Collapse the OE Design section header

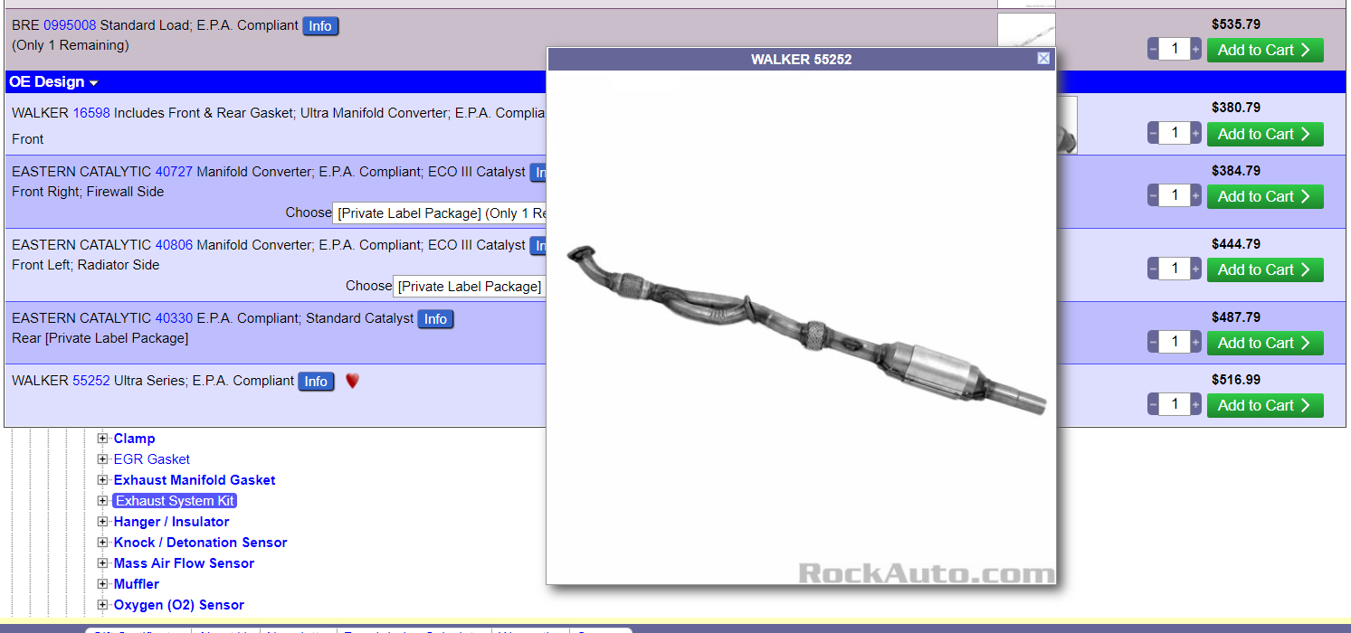[x=53, y=82]
